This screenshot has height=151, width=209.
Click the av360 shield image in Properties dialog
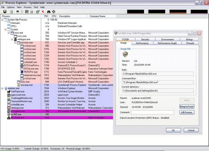point(125,54)
